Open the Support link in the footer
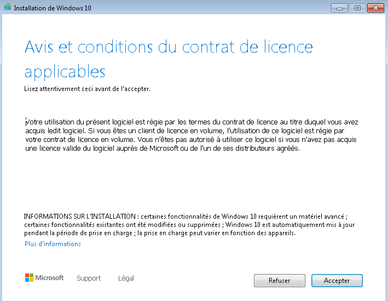Viewport: 388px width, 302px height. coord(89,278)
